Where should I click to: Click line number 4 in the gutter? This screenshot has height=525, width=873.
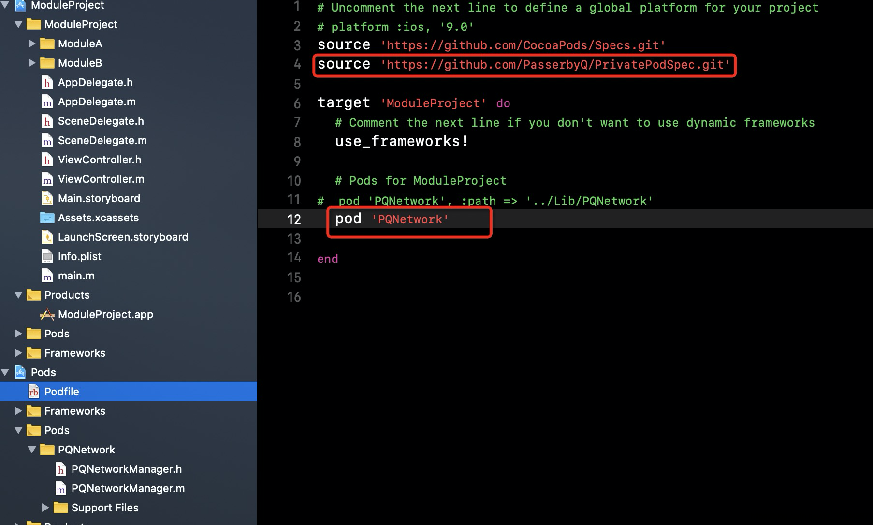[x=297, y=64]
